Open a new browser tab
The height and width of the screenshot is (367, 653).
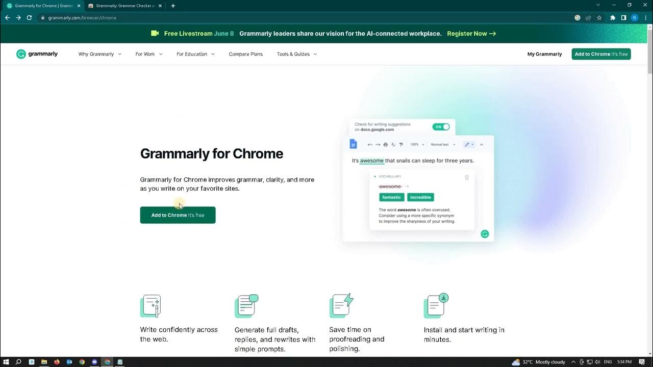(173, 6)
